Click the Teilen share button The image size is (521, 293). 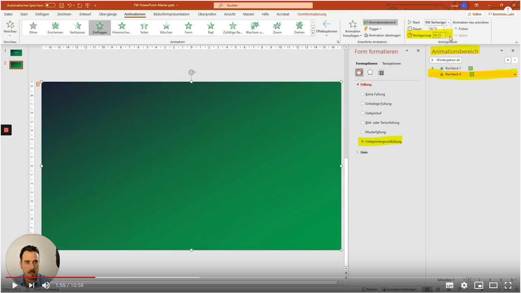click(x=474, y=14)
